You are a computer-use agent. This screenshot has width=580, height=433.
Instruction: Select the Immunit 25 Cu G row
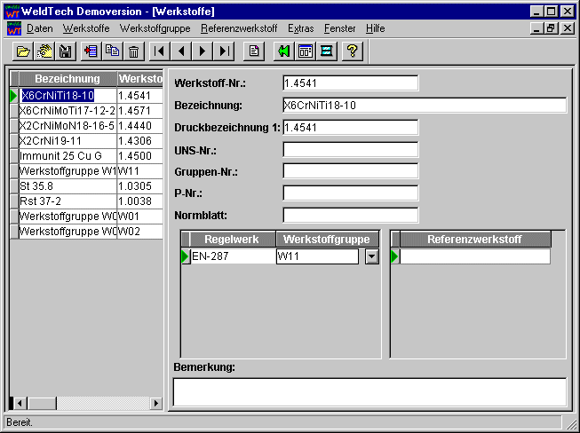[x=62, y=155]
